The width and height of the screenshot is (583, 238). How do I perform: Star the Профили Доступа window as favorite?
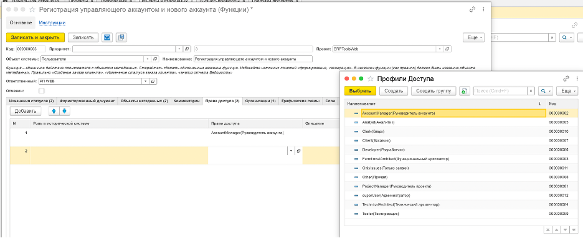[x=371, y=79]
